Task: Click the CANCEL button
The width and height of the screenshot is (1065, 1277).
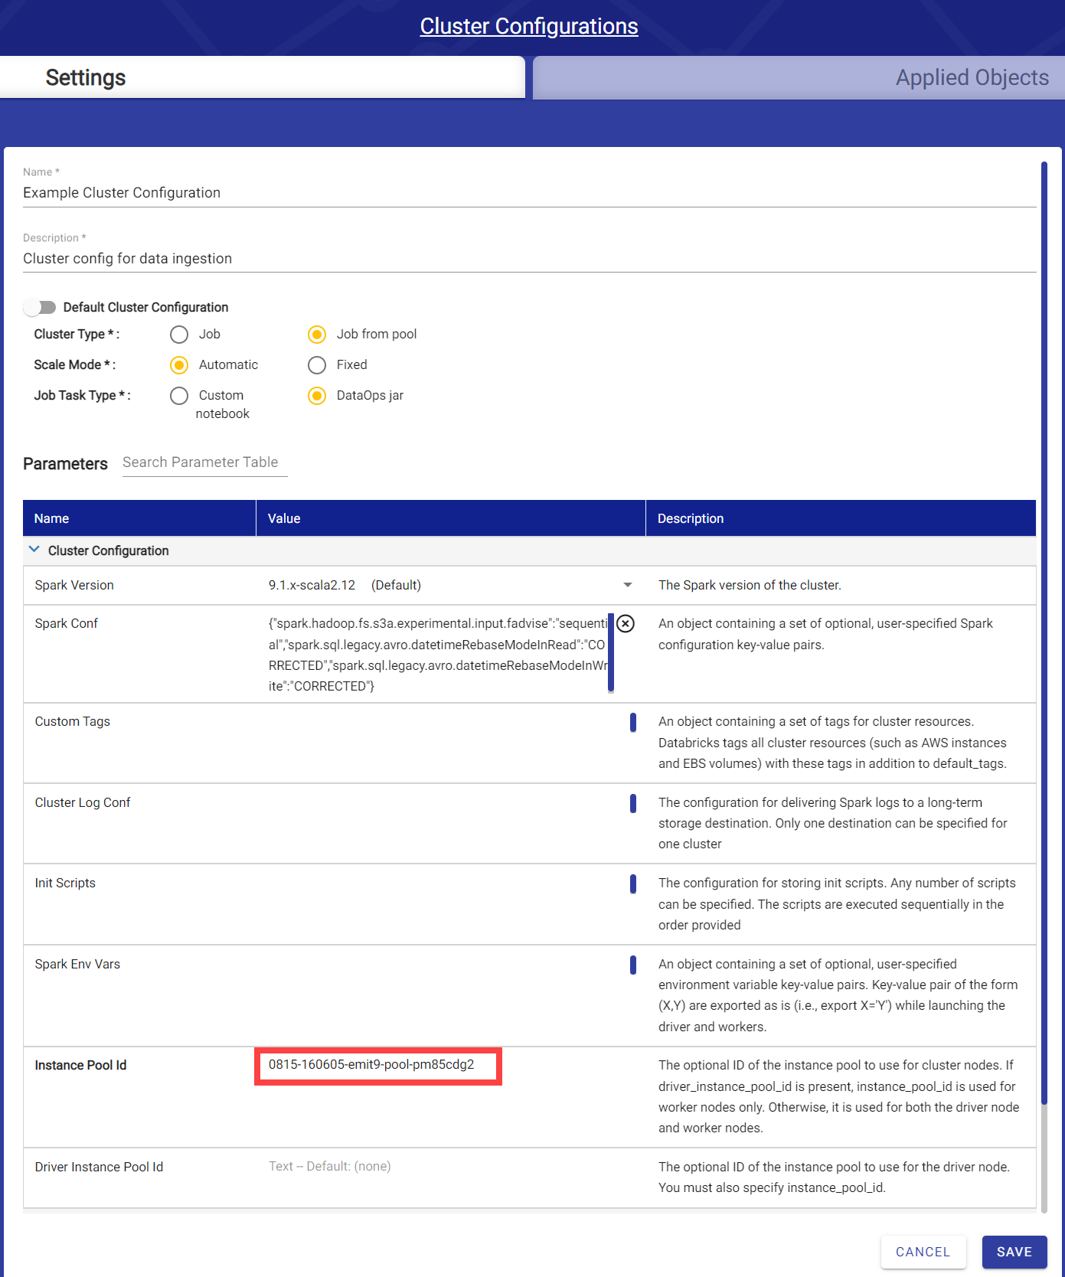Action: pyautogui.click(x=923, y=1252)
